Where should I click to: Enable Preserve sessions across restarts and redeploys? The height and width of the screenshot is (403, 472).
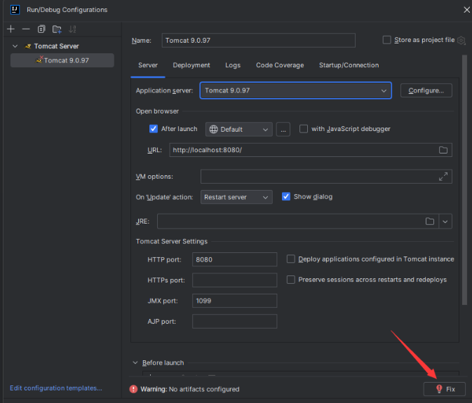(x=291, y=280)
